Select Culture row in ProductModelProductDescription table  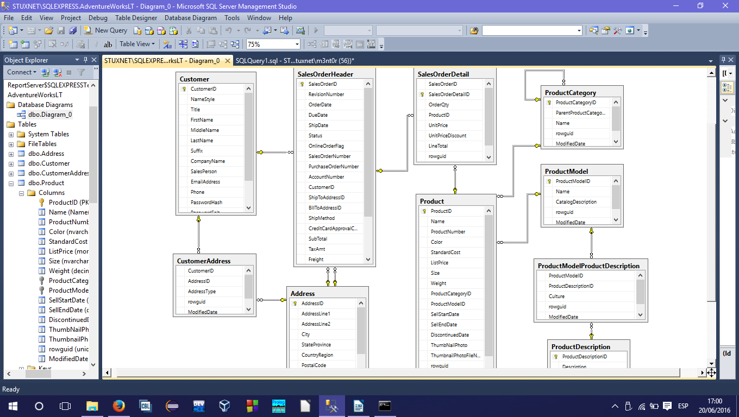click(x=586, y=296)
